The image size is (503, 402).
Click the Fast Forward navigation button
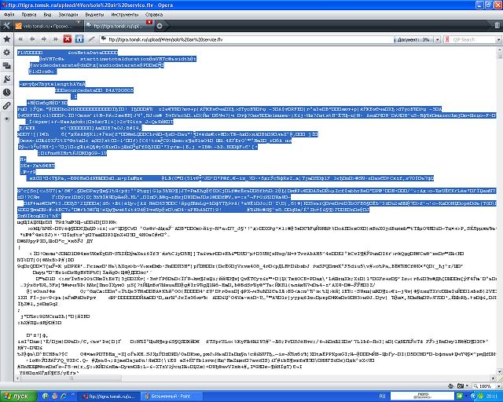(x=56, y=39)
